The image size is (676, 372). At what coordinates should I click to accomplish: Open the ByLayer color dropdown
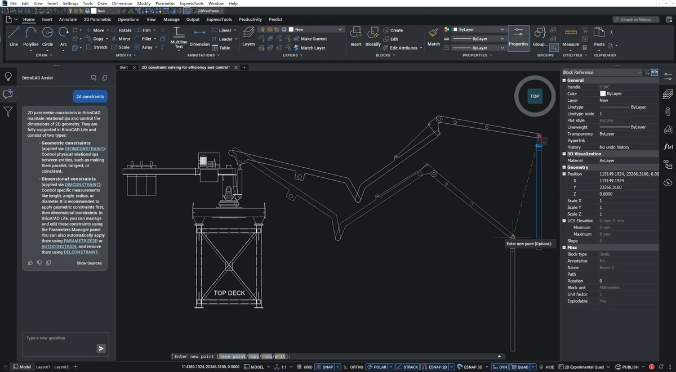(479, 29)
